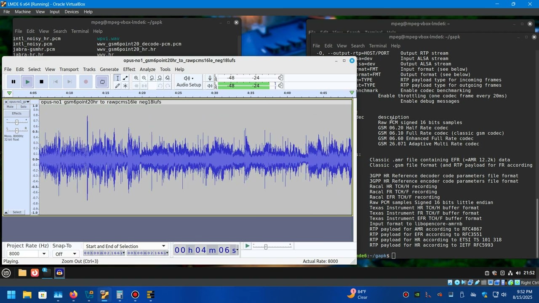The height and width of the screenshot is (303, 539).
Task: Stop audio playback
Action: (41, 82)
